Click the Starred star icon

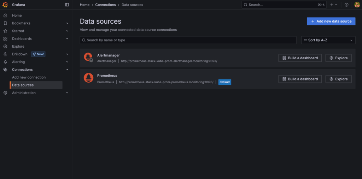coord(5,31)
